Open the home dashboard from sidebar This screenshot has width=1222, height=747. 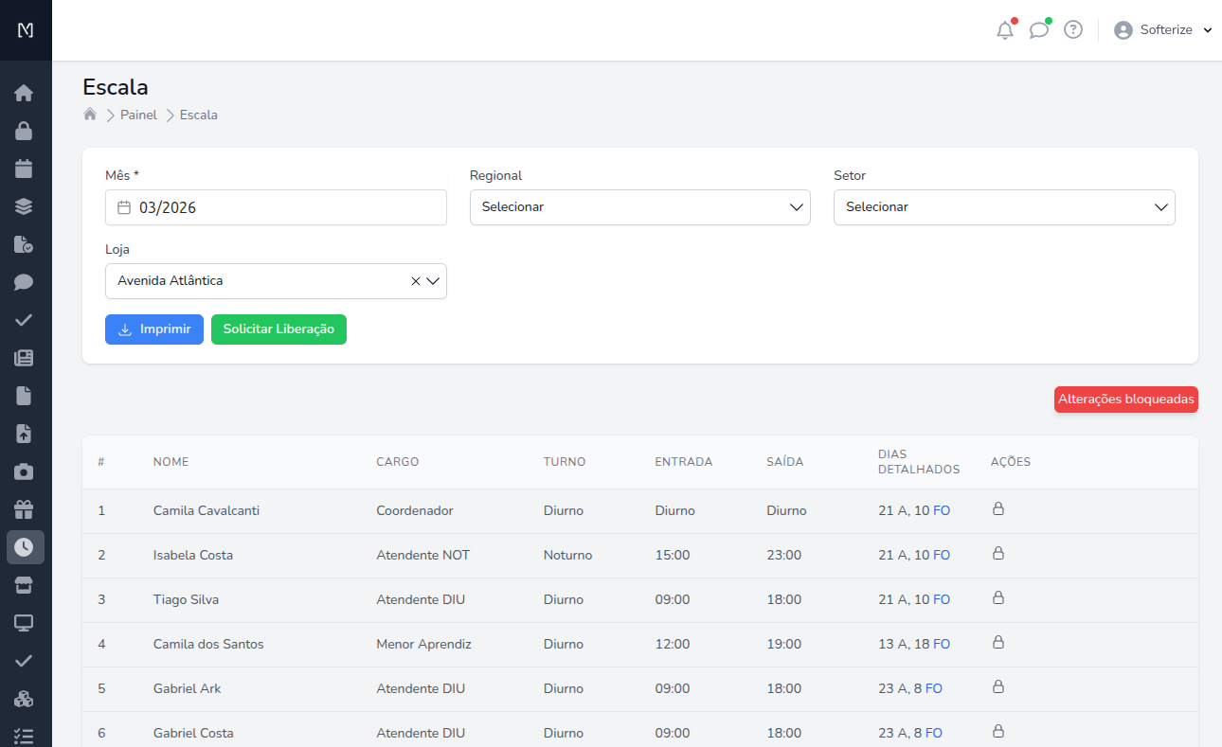click(25, 93)
